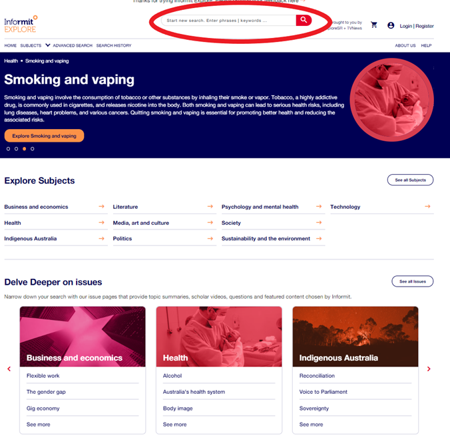Click the See all Subjects button
The height and width of the screenshot is (441, 450).
(x=411, y=180)
